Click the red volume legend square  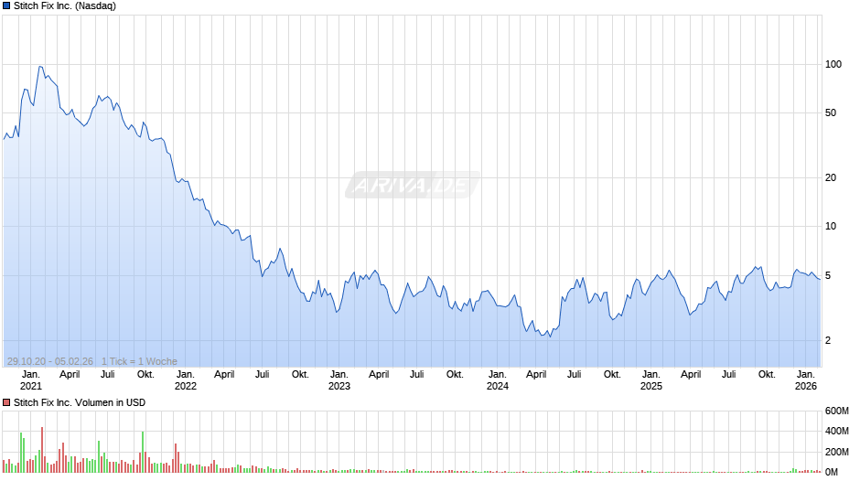coord(6,402)
